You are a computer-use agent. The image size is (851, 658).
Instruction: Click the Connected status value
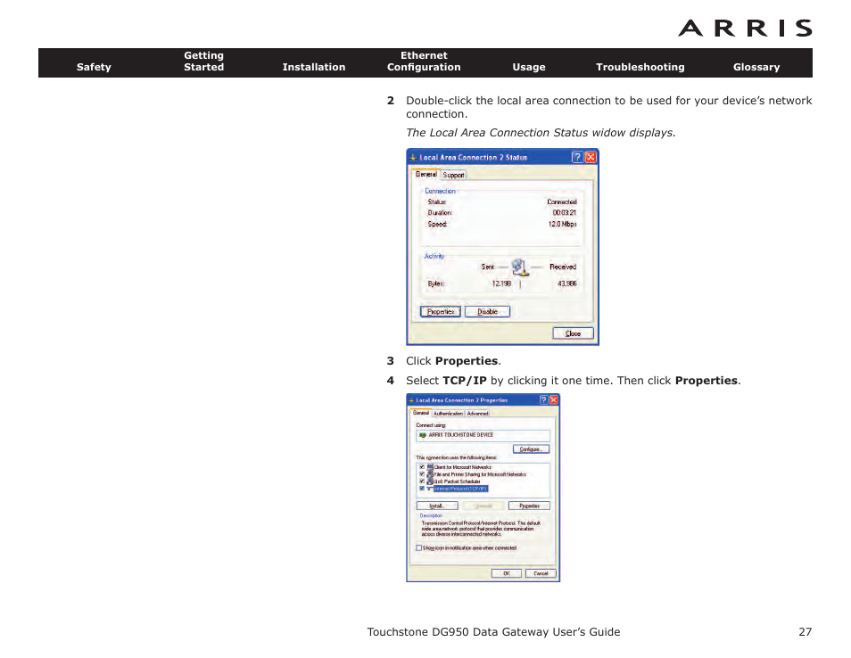pos(562,202)
